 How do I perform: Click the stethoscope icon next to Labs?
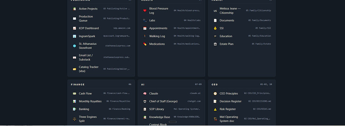(145, 20)
